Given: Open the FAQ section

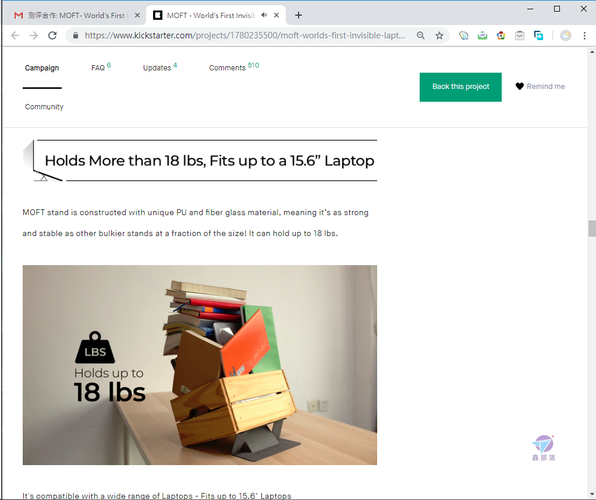Looking at the screenshot, I should click(x=101, y=67).
